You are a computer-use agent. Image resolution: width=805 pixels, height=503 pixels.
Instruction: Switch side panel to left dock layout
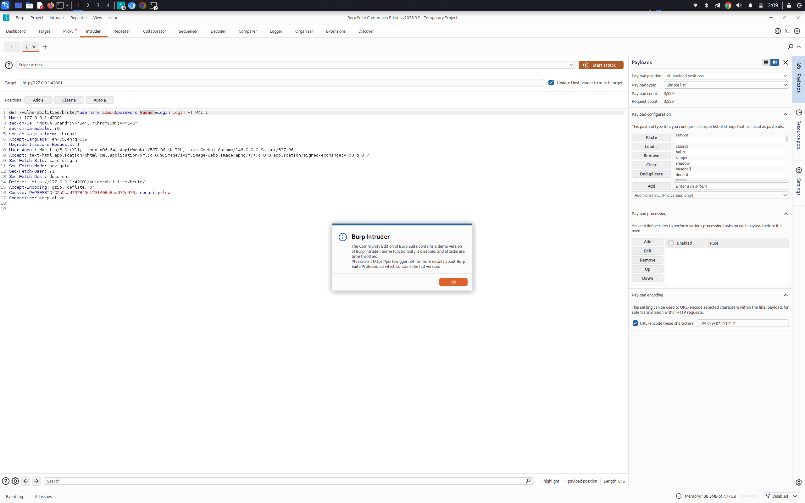766,62
